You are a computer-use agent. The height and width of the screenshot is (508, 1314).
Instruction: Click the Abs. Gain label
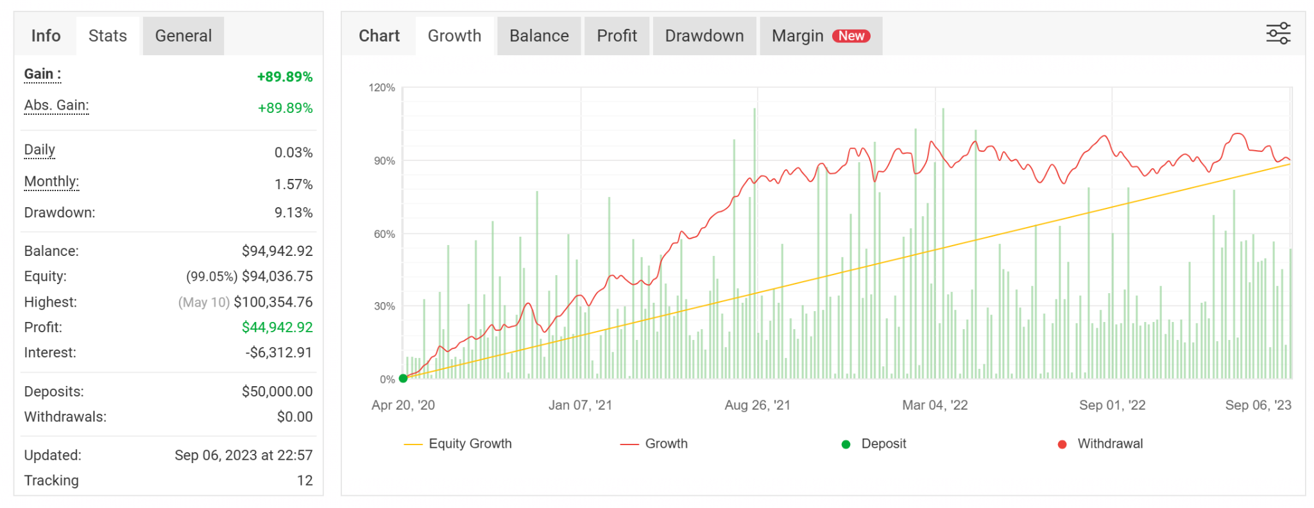[x=56, y=105]
